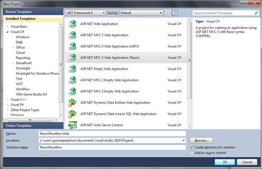Select Silverlight for Windows Phone category
262x169 pixels.
pos(37,74)
